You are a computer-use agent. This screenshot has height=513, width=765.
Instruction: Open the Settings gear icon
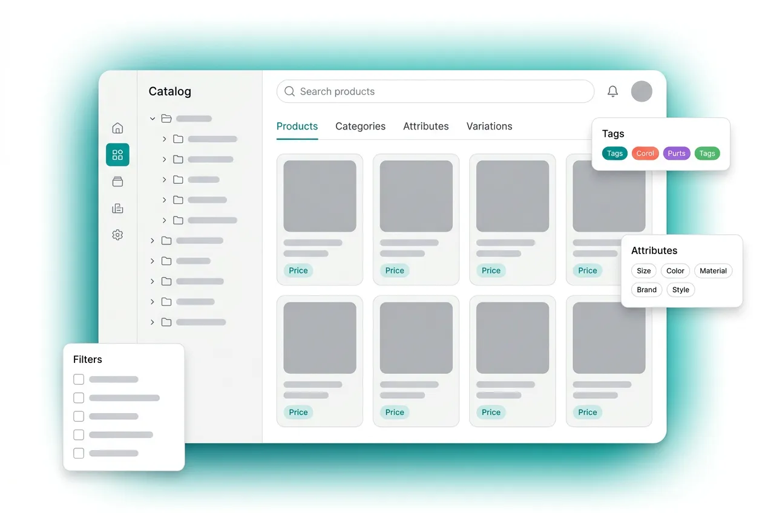pyautogui.click(x=117, y=235)
